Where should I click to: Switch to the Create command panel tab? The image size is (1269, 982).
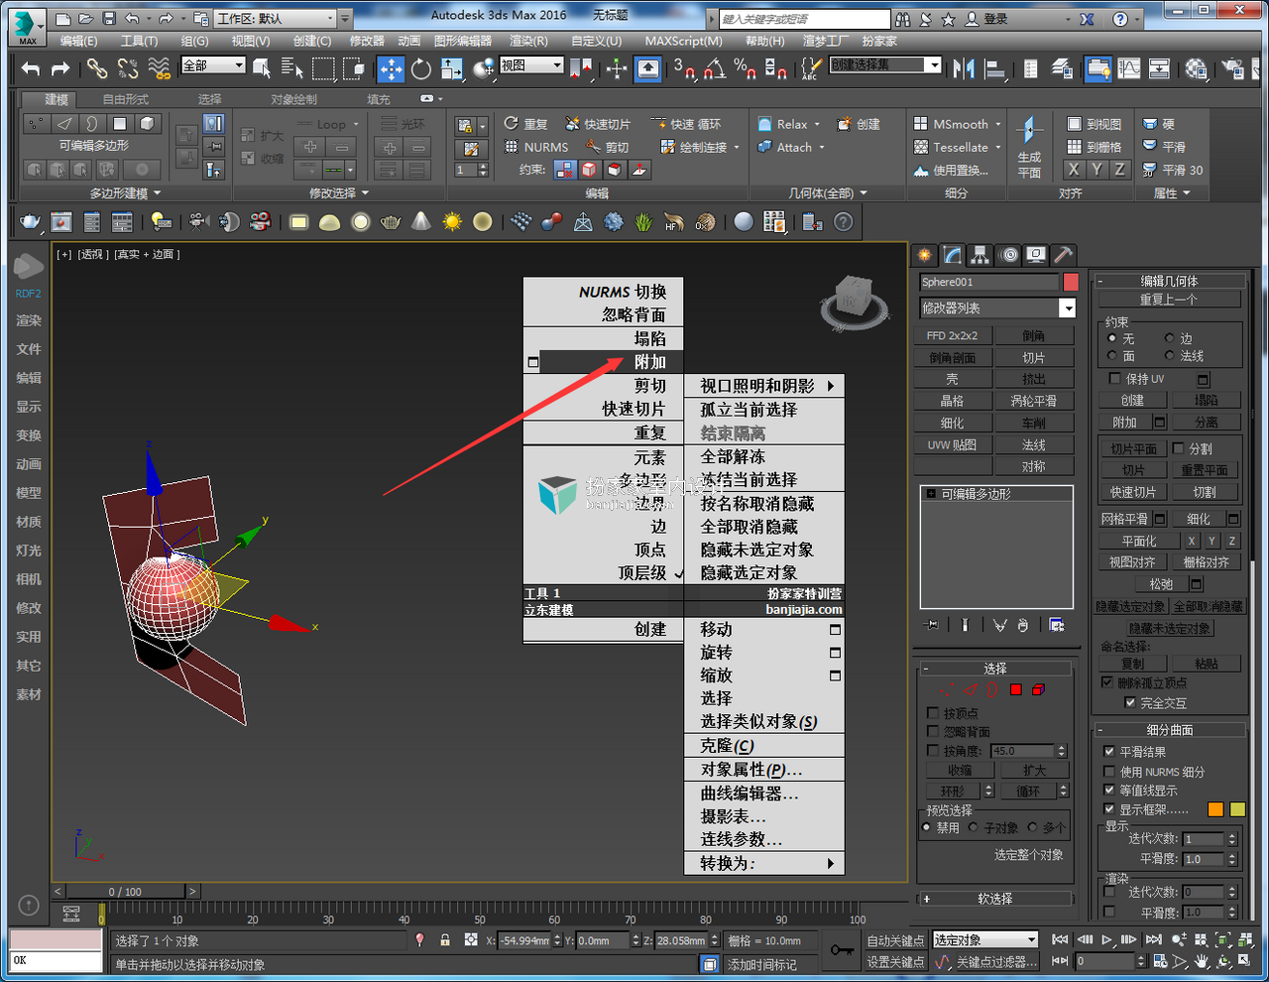[x=925, y=255]
